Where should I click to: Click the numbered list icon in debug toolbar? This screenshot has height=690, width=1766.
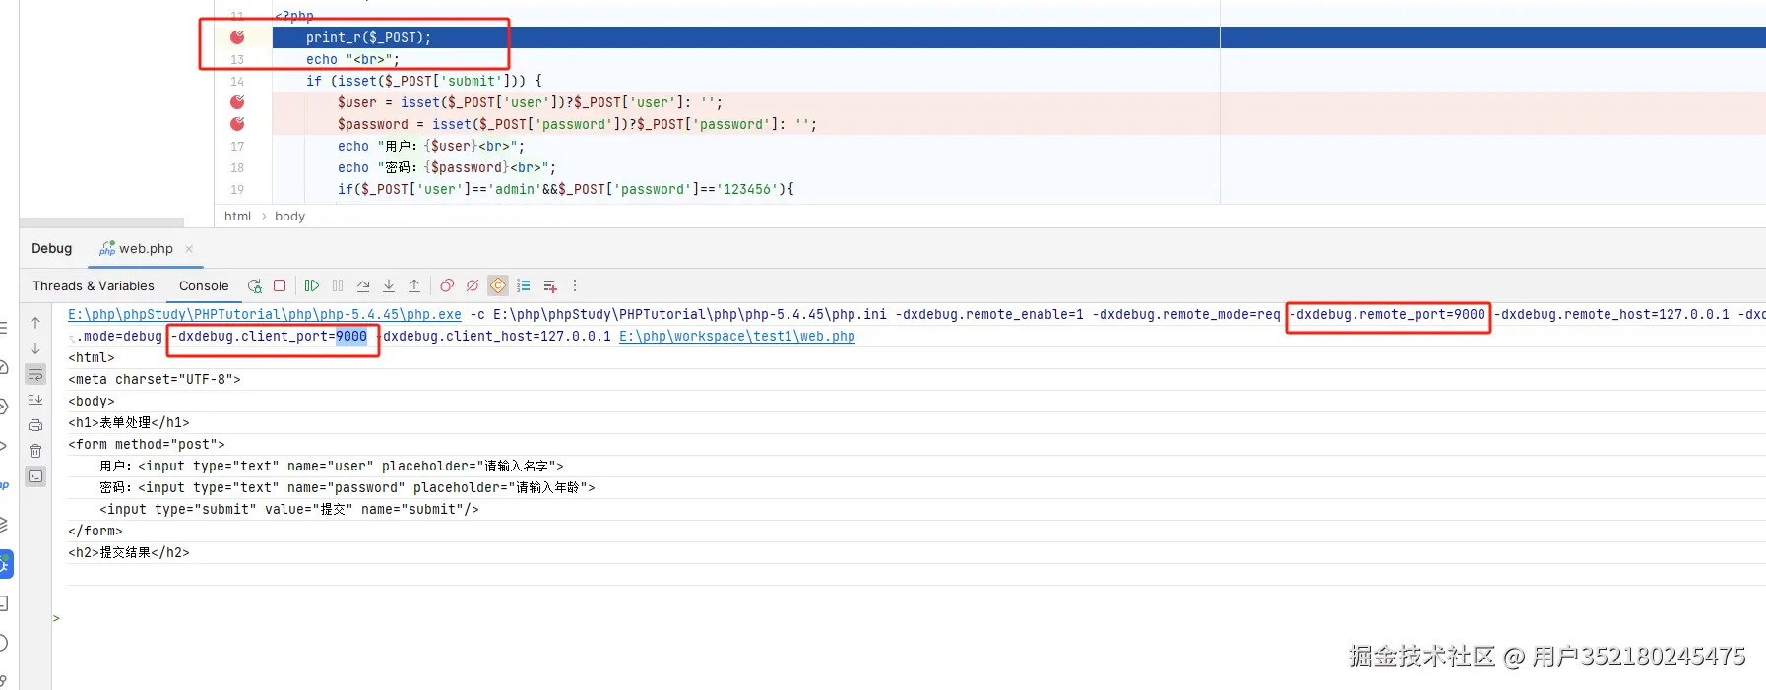(x=524, y=286)
